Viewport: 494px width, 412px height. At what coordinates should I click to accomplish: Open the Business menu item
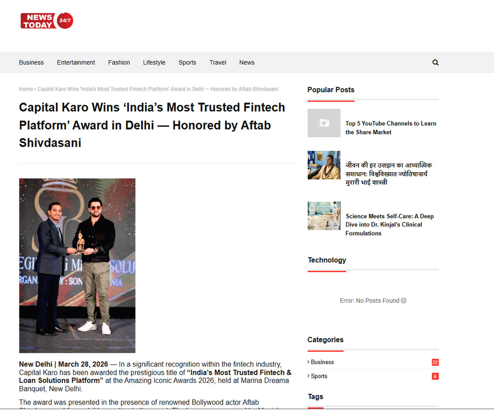coord(31,63)
